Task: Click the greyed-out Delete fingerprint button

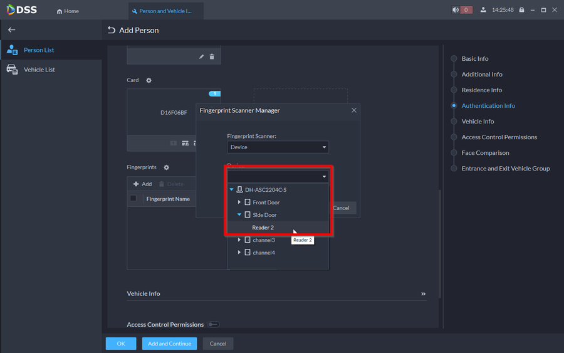Action: (x=171, y=184)
